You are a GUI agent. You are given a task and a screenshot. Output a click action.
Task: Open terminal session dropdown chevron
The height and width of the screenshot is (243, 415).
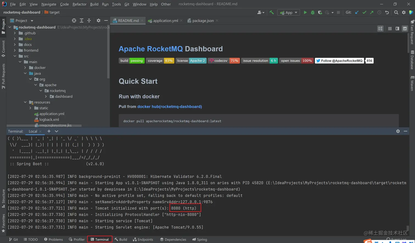point(57,131)
